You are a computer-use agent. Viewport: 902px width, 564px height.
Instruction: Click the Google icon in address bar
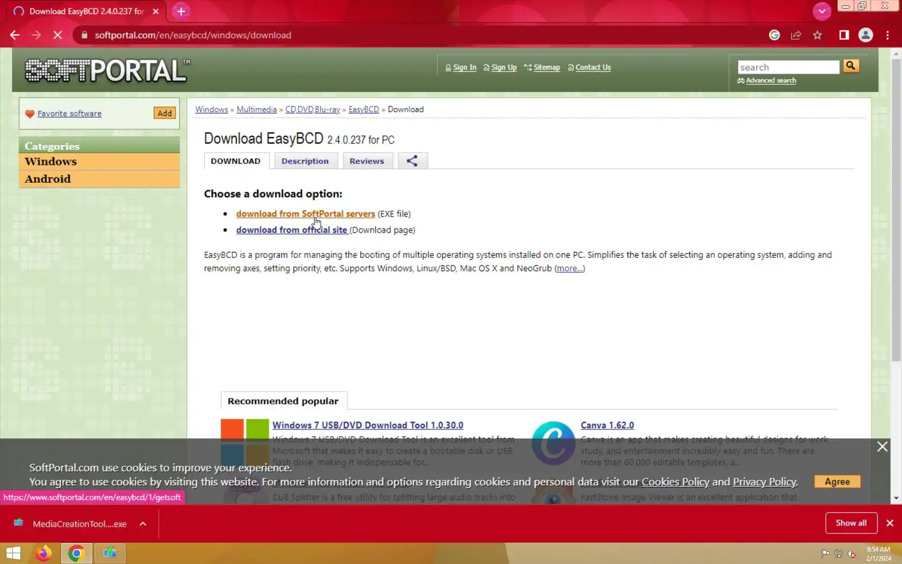pos(774,35)
